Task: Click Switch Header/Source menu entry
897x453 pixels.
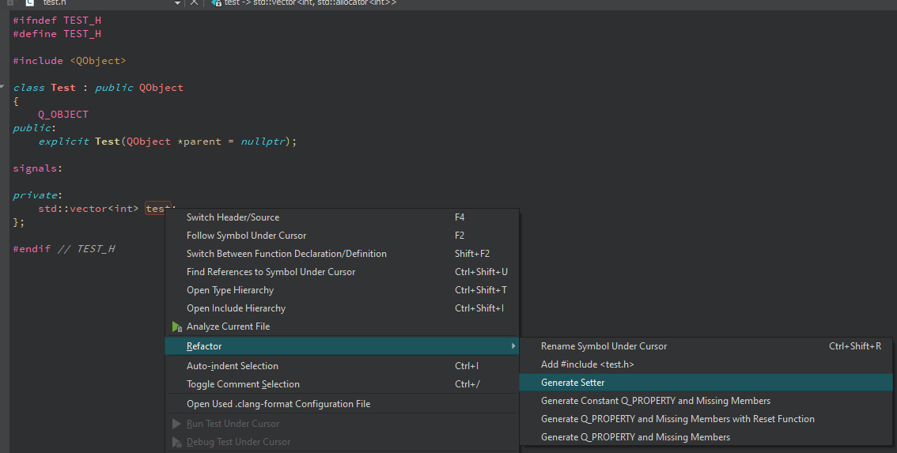Action: click(233, 217)
